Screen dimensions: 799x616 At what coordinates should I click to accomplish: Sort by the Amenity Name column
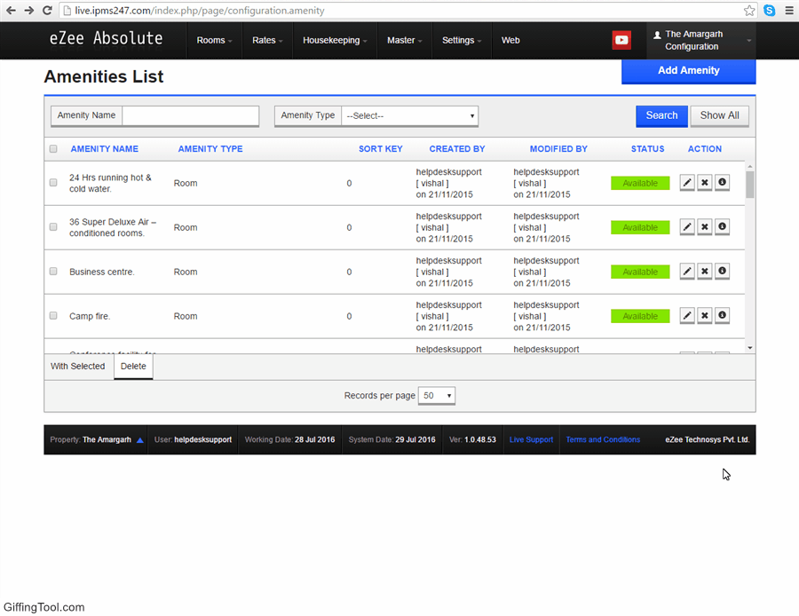click(105, 149)
